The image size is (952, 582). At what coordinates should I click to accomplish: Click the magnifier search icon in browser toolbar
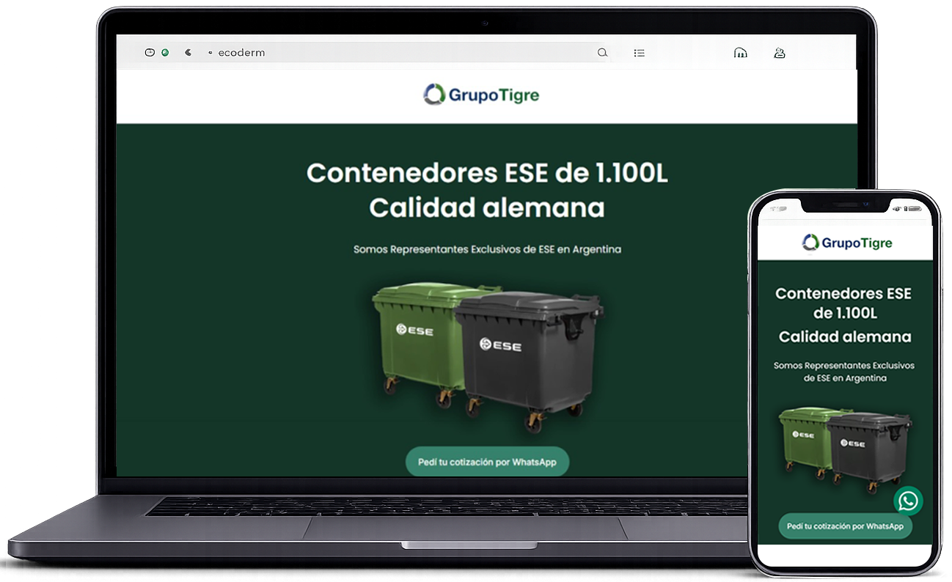602,53
